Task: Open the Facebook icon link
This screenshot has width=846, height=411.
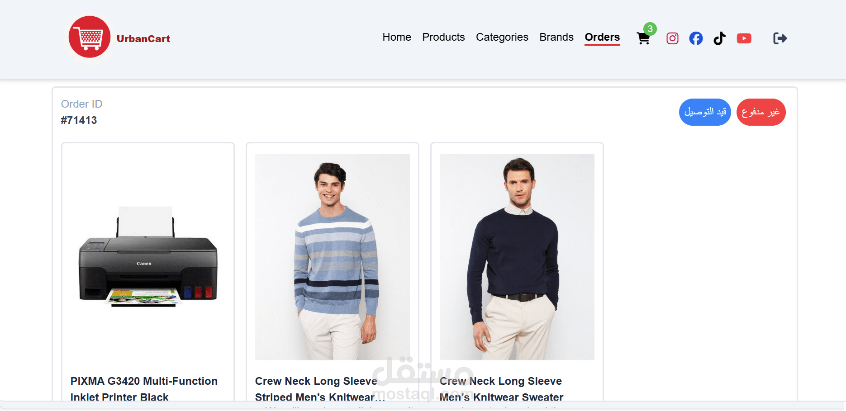Action: (696, 38)
